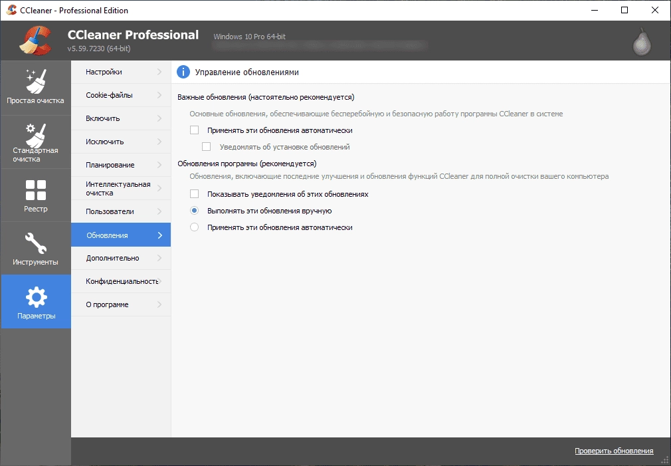Expand Настройки chevron arrow
The image size is (671, 466).
coord(159,72)
